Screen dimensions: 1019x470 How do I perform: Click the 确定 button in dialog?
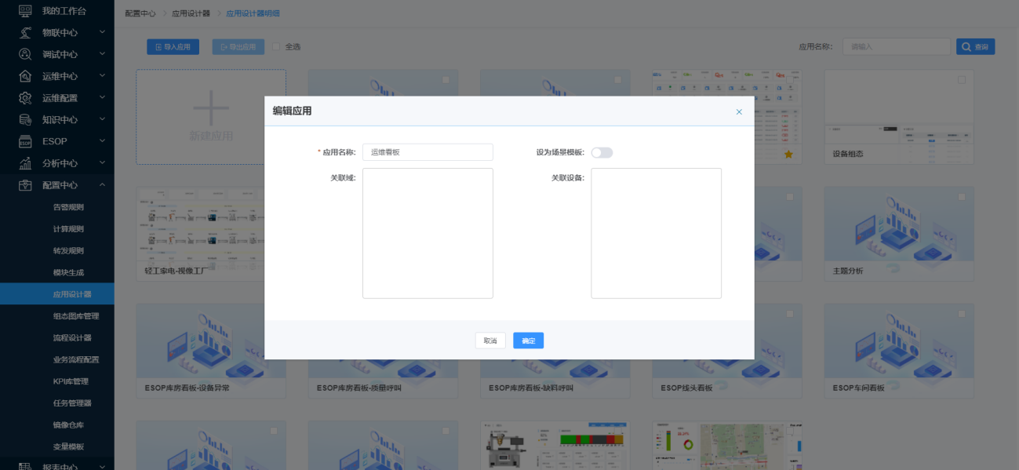[x=528, y=341]
